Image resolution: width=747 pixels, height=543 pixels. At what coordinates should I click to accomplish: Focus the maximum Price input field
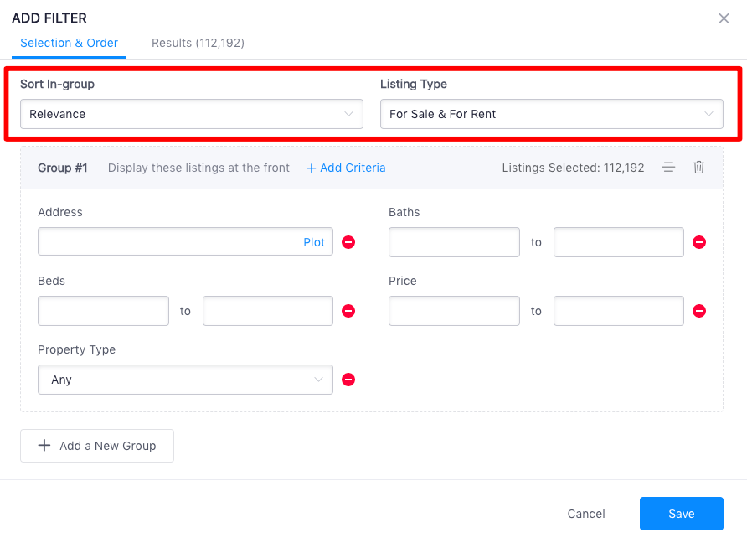click(618, 311)
